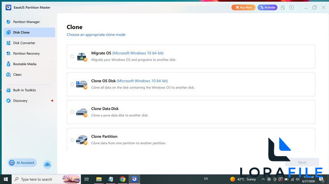Open the Wi-Fi network tray icon
Screen dimensions: 329x184
click(292, 179)
